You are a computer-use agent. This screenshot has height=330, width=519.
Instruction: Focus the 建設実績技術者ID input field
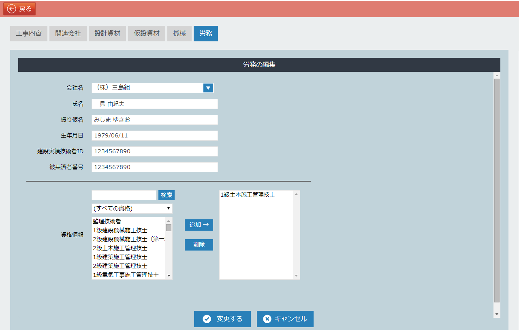[155, 152]
